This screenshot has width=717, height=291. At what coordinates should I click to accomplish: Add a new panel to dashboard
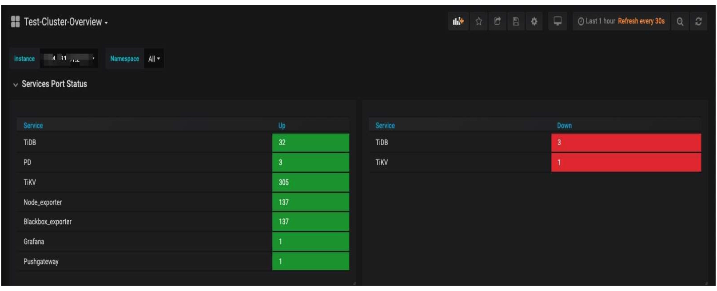(x=458, y=21)
